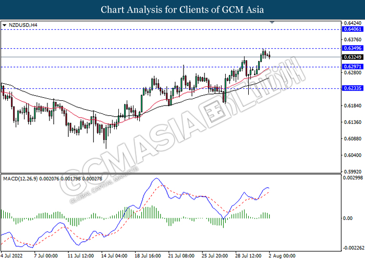The width and height of the screenshot is (365, 260).
Task: Click the 2 Aug 00:00 time label
Action: click(x=282, y=256)
